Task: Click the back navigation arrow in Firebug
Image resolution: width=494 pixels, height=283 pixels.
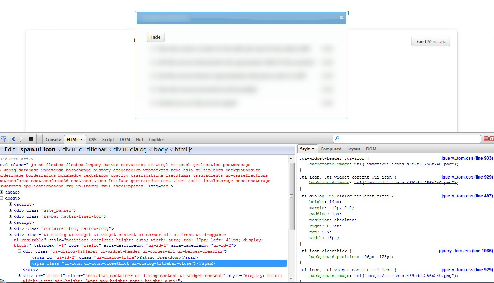Action: tap(13, 139)
